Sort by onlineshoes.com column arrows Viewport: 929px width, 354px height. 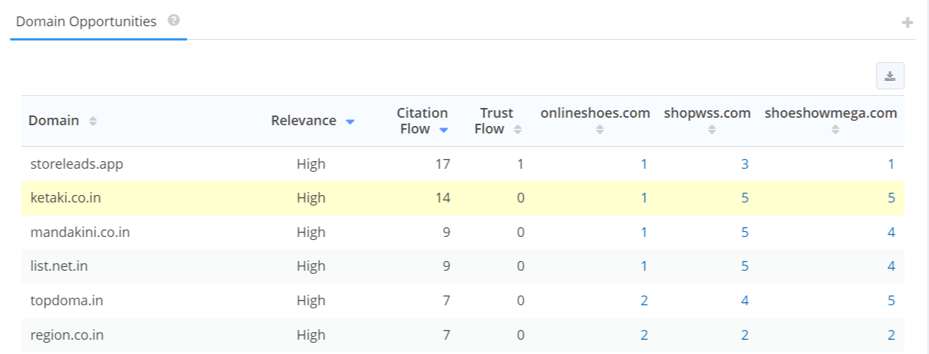599,129
